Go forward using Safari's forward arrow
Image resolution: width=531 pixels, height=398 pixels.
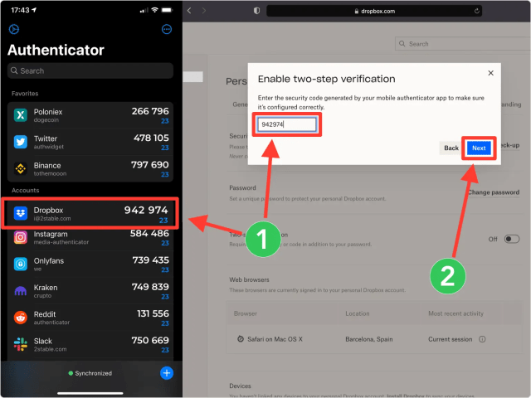coord(203,11)
